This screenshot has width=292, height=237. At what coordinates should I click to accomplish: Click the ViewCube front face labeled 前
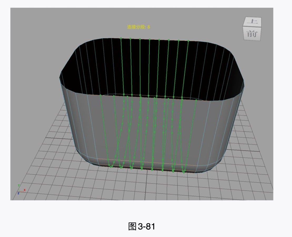(252, 33)
